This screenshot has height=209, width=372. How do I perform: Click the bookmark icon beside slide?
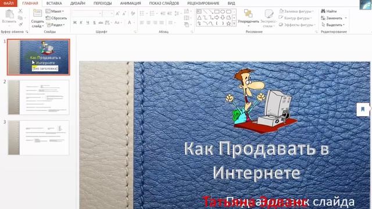pyautogui.click(x=363, y=109)
